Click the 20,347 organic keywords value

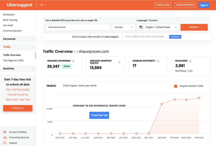click(53, 66)
